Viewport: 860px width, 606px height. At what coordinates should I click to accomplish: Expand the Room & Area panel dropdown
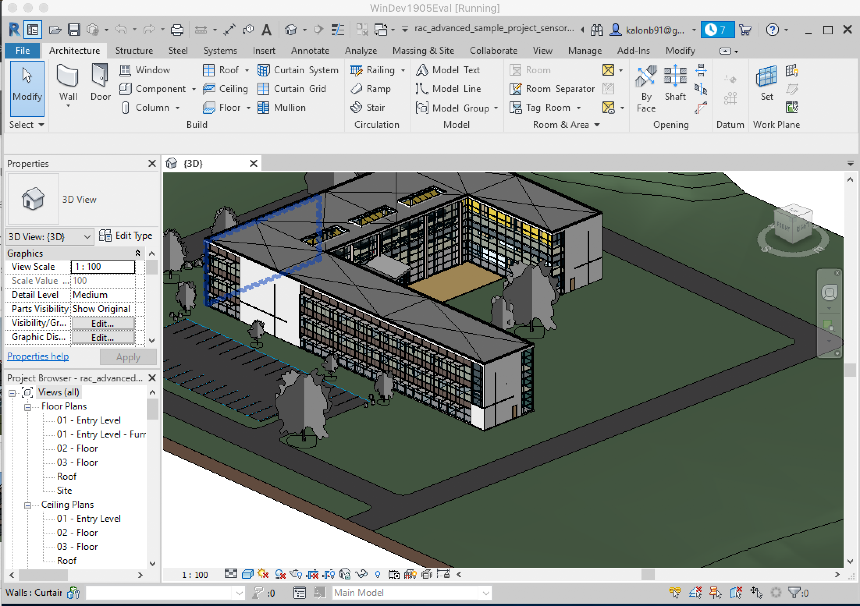pos(597,125)
